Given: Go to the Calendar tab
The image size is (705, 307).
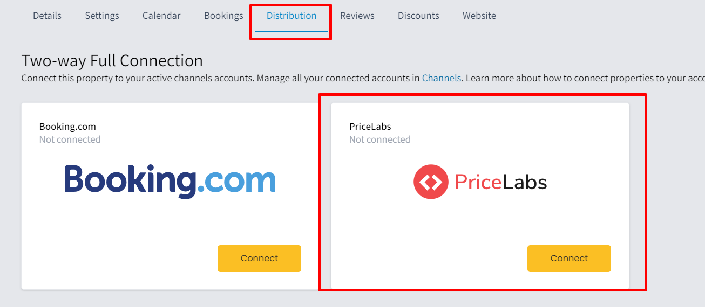Looking at the screenshot, I should [x=161, y=16].
